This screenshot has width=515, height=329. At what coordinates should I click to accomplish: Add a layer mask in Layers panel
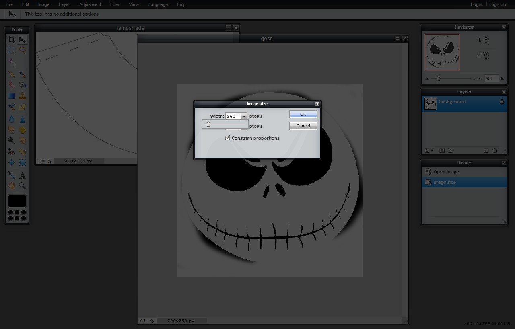[442, 151]
